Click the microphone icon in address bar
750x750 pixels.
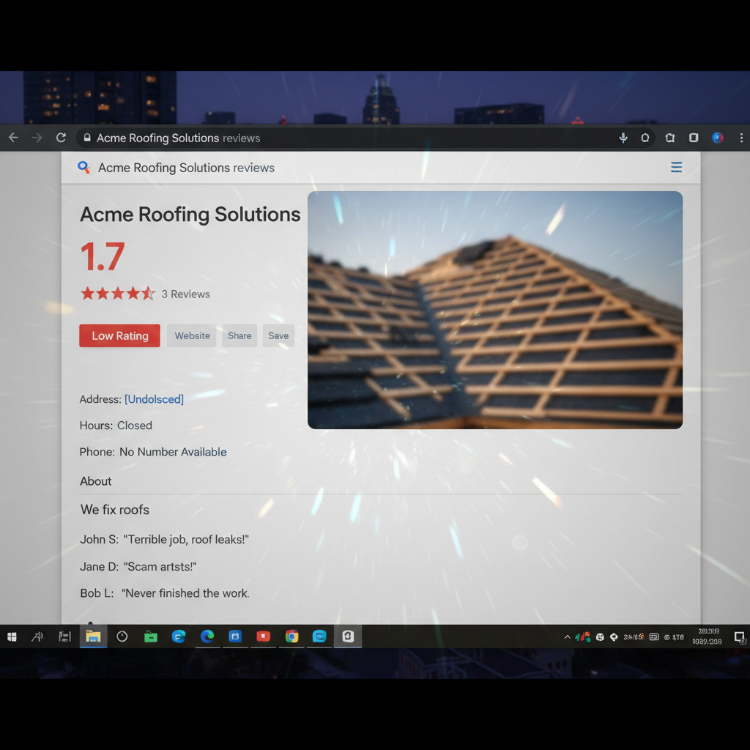(623, 138)
